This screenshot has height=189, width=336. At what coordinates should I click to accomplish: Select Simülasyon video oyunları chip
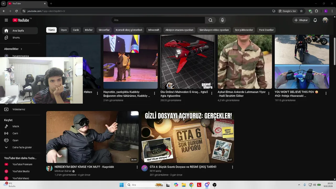(214, 30)
